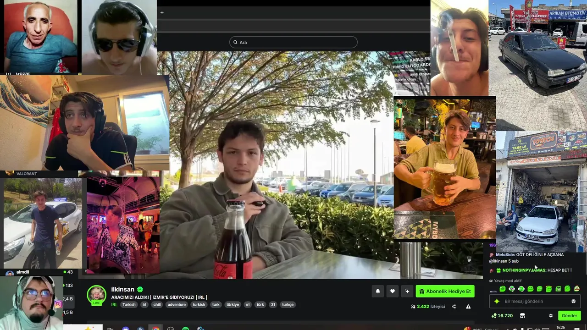Select the adventure tag
Viewport: 587px width, 330px height.
177,304
